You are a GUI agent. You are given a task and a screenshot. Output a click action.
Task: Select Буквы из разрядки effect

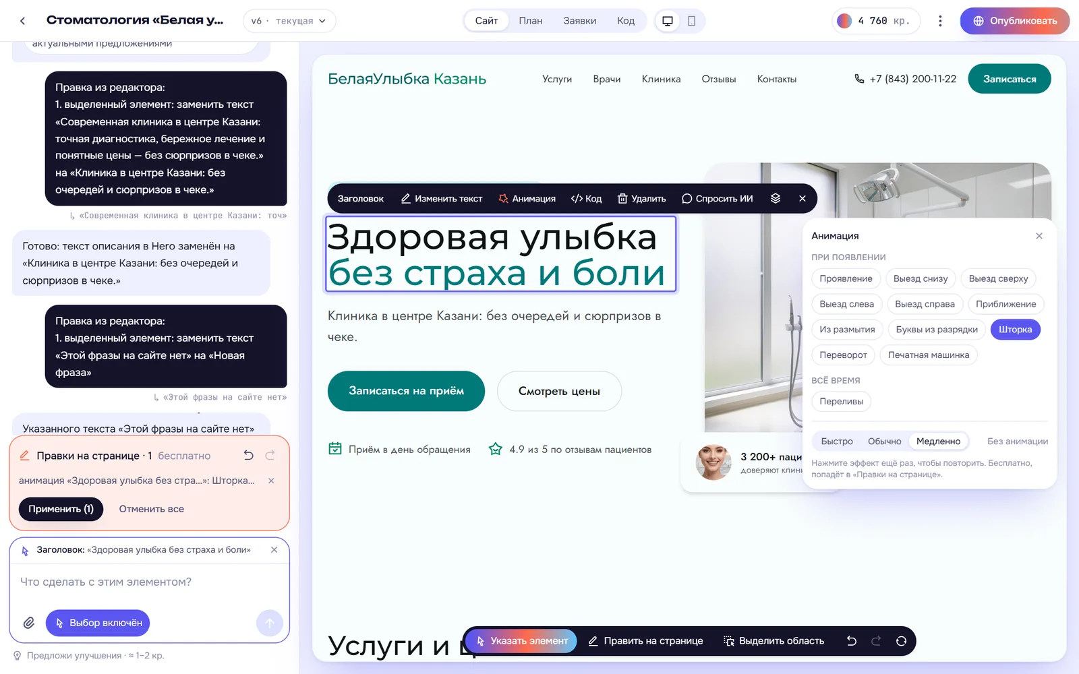(x=937, y=330)
